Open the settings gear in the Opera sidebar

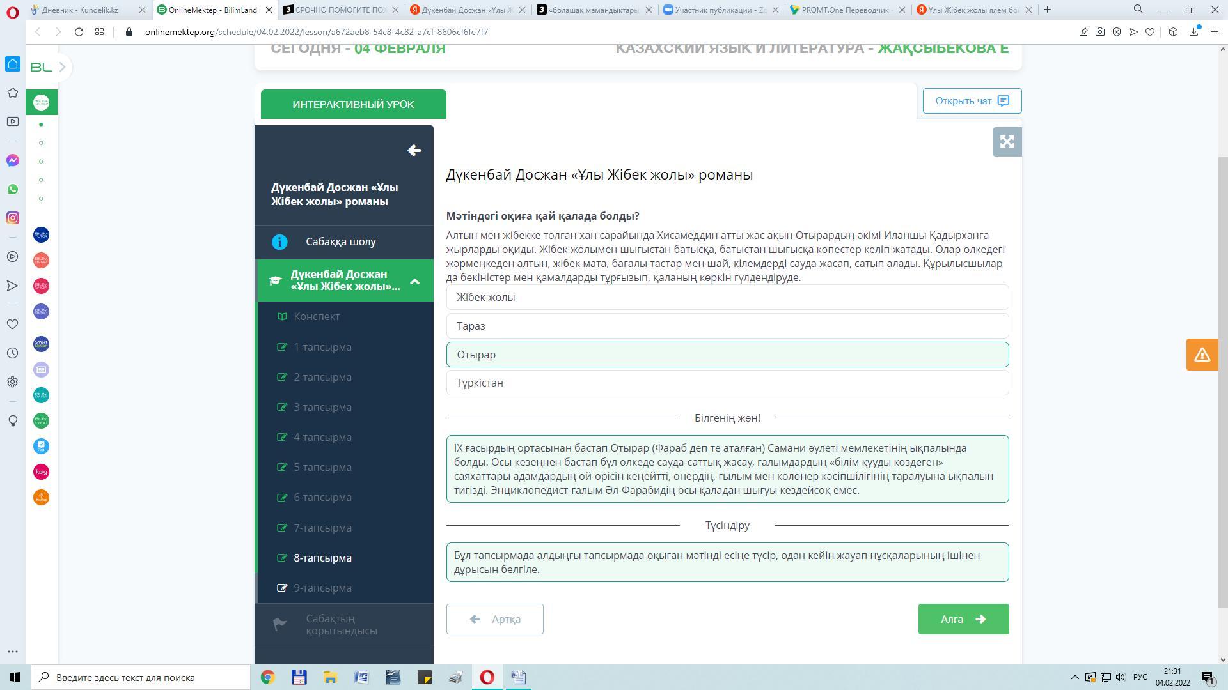(x=12, y=381)
